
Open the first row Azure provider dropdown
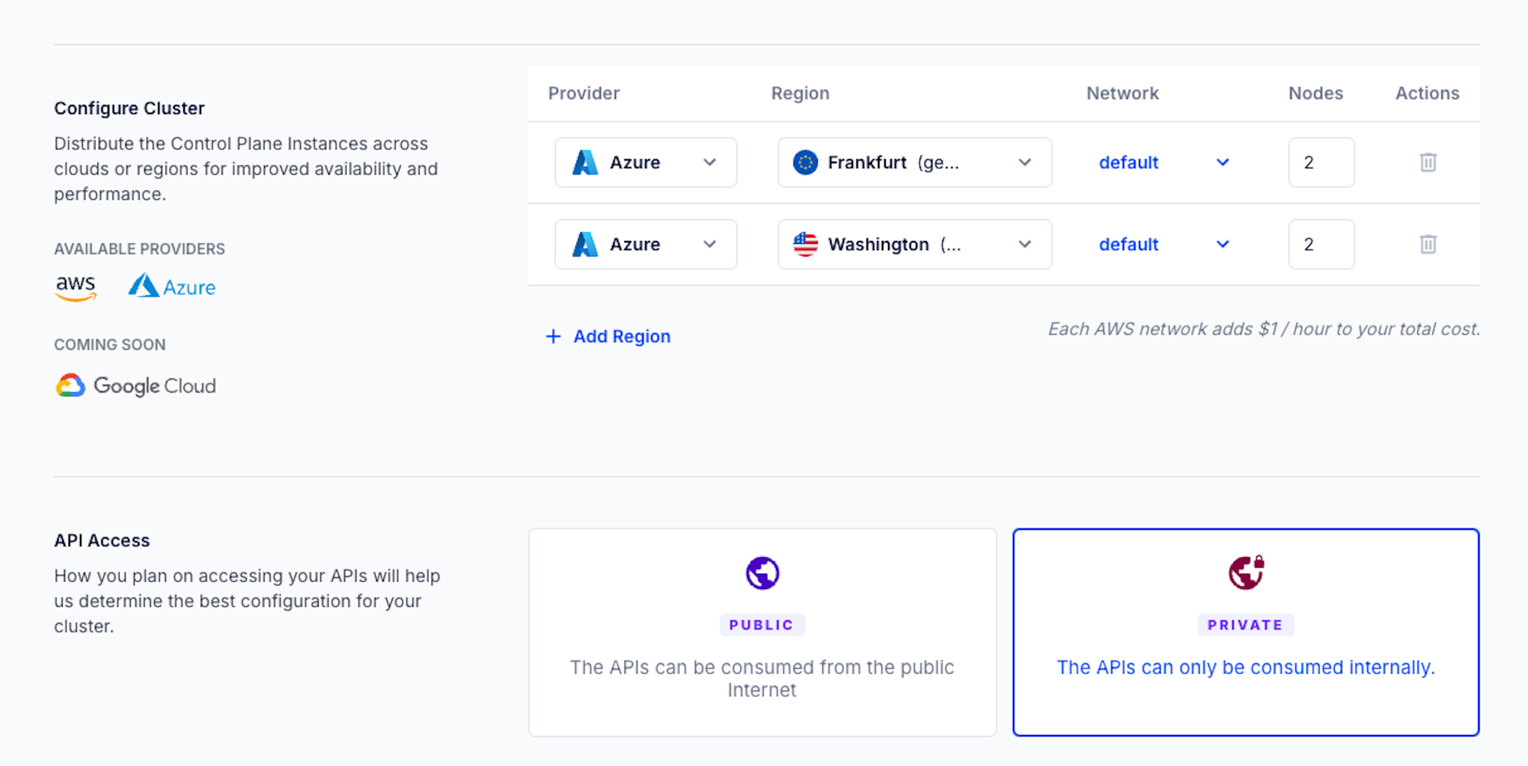coord(645,162)
